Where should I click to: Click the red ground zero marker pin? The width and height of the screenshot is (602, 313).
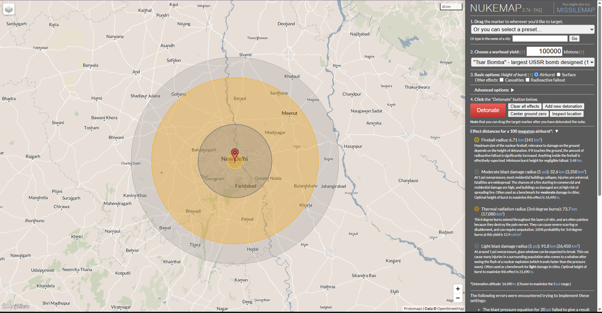(235, 154)
